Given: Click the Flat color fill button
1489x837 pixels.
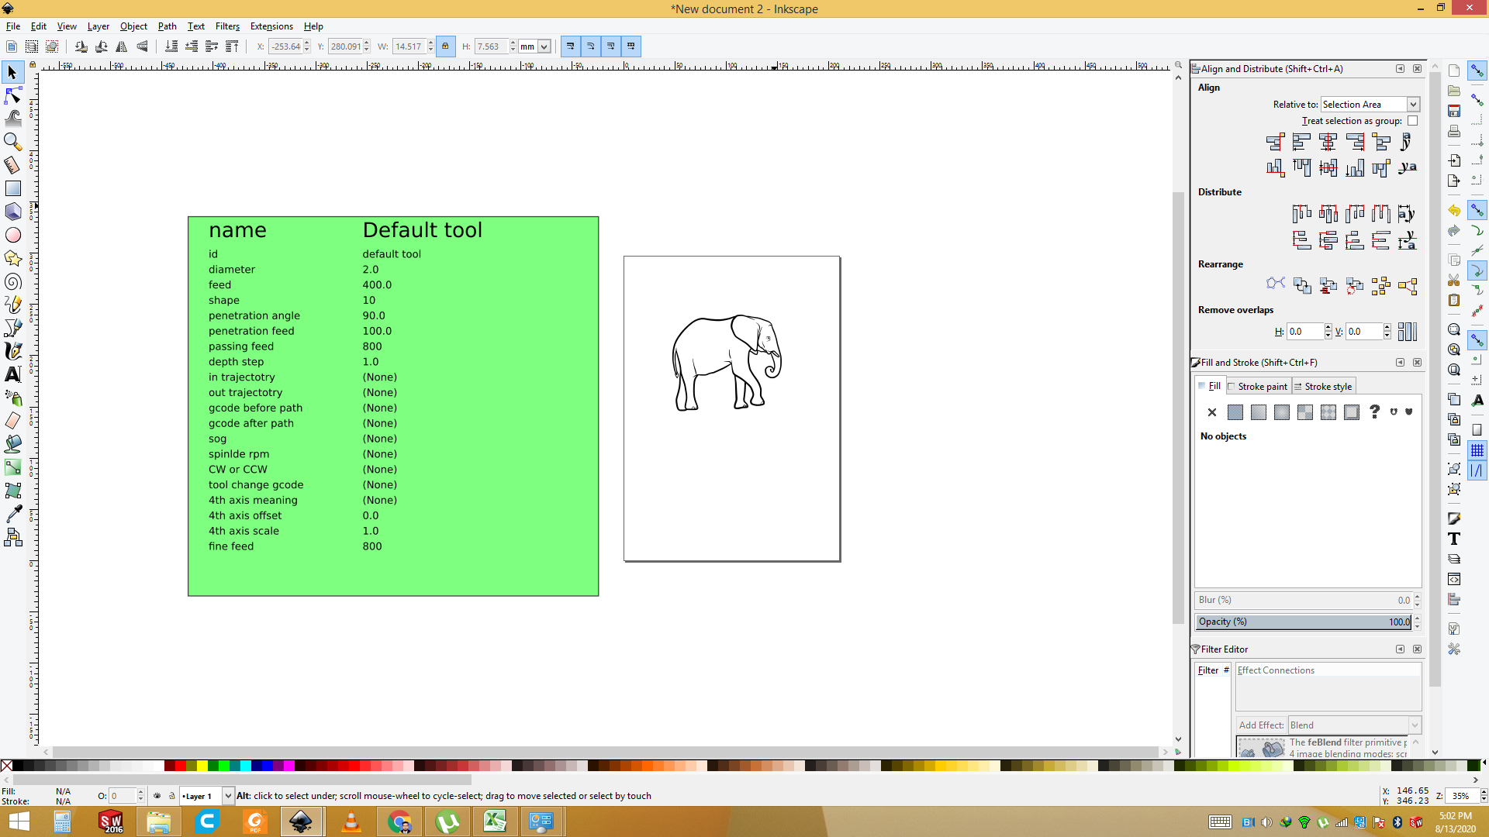Looking at the screenshot, I should [x=1235, y=412].
